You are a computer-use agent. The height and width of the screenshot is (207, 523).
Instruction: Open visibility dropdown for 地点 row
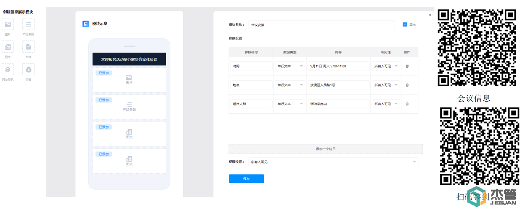tap(385, 85)
